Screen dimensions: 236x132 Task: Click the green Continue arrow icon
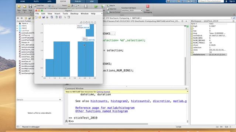point(96,7)
